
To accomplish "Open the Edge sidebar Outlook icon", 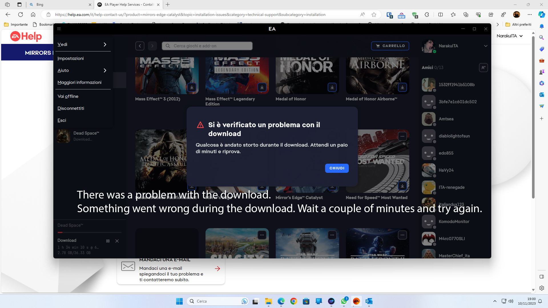I will (542, 95).
